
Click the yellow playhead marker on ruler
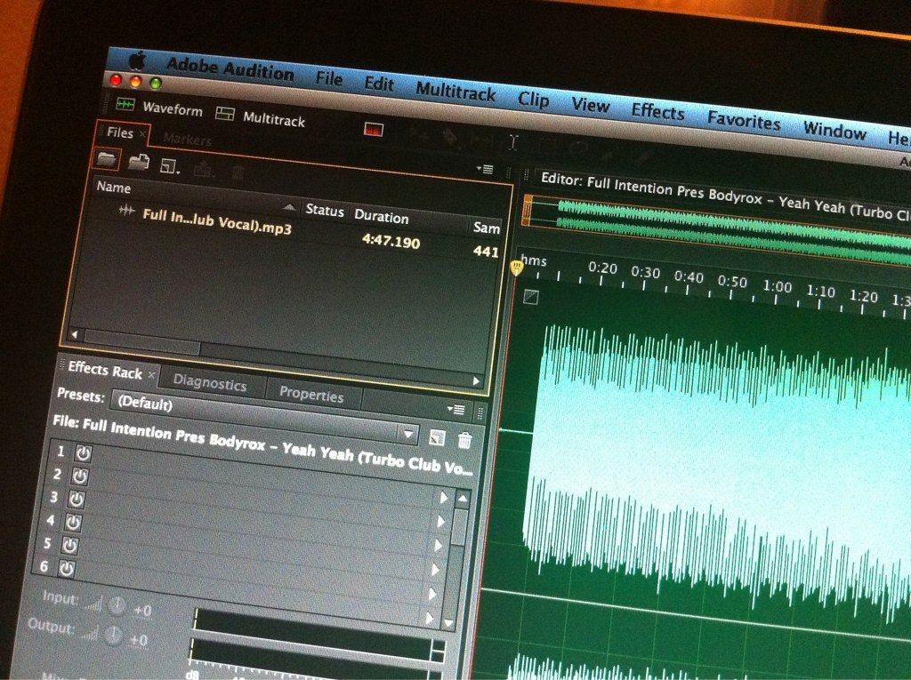pos(516,268)
